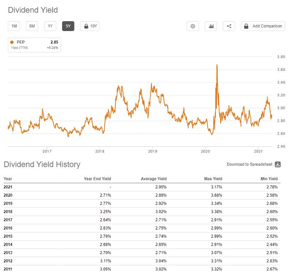This screenshot has height=277, width=290.
Task: Sort by Max Yield column header
Action: click(213, 179)
